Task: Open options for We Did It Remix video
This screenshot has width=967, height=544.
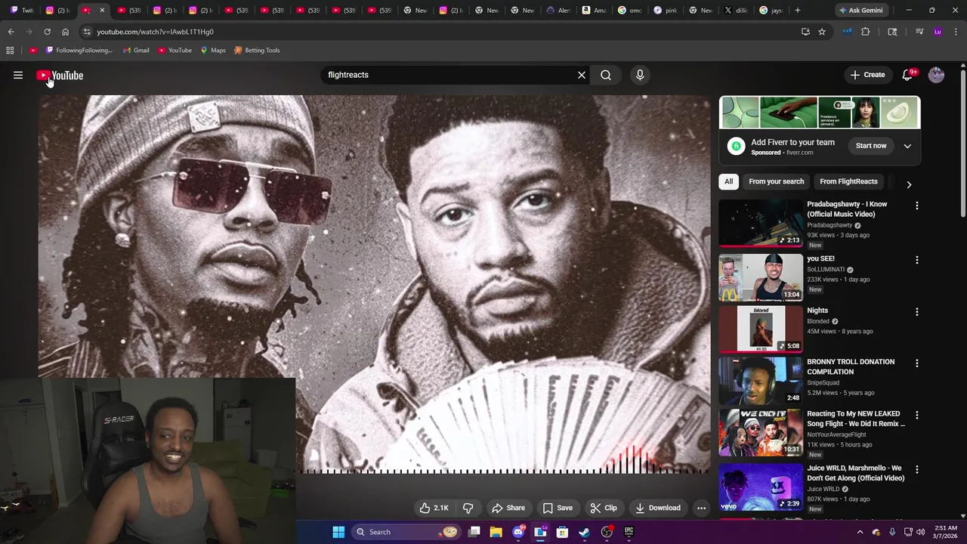Action: (x=917, y=416)
